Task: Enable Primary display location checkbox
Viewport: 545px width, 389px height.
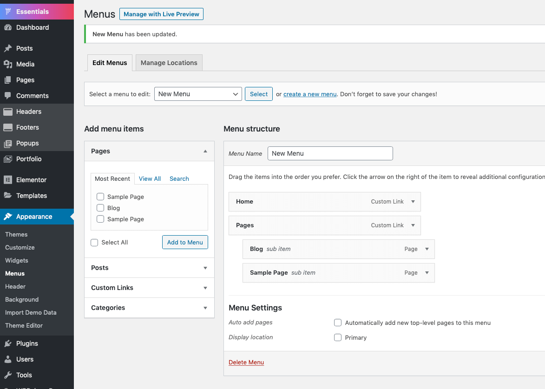Action: coord(338,337)
